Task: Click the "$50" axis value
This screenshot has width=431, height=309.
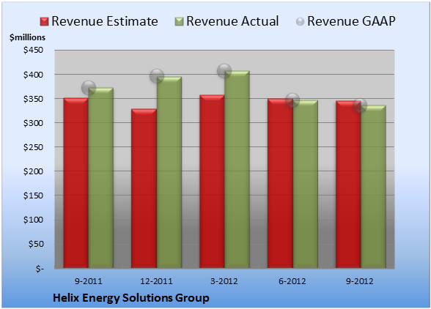Action: [36, 244]
